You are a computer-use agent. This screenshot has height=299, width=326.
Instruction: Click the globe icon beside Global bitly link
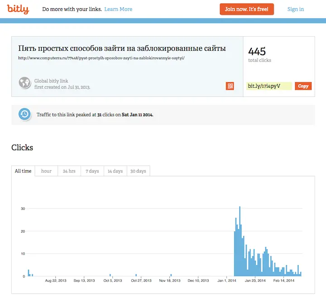(x=24, y=83)
